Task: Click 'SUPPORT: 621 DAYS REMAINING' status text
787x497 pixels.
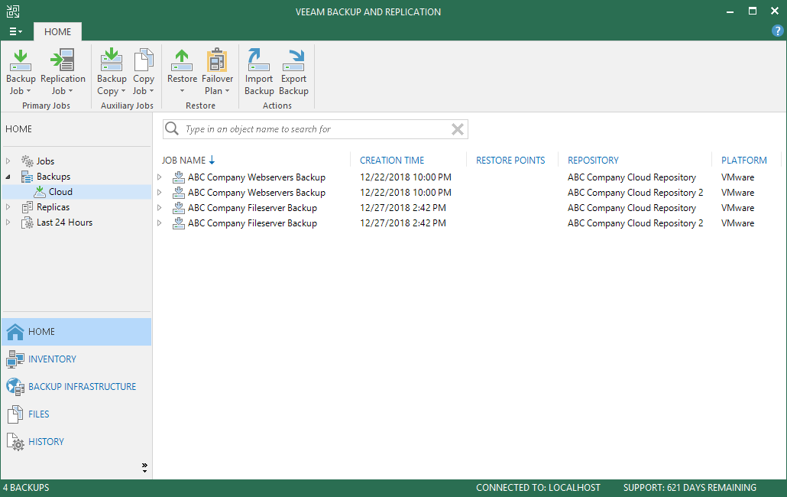Action: click(690, 488)
